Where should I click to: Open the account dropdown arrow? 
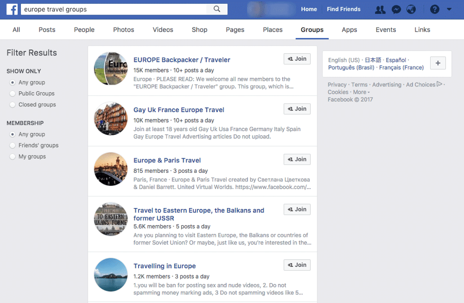tap(449, 9)
